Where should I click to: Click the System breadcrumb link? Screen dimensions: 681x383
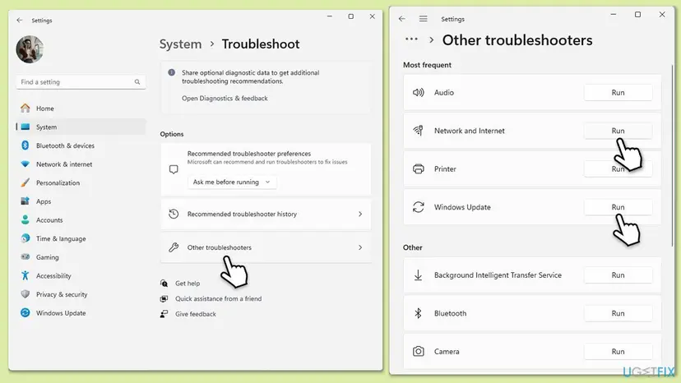click(x=180, y=44)
